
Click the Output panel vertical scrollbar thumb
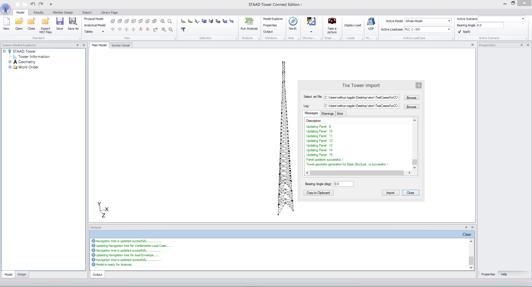tap(471, 261)
